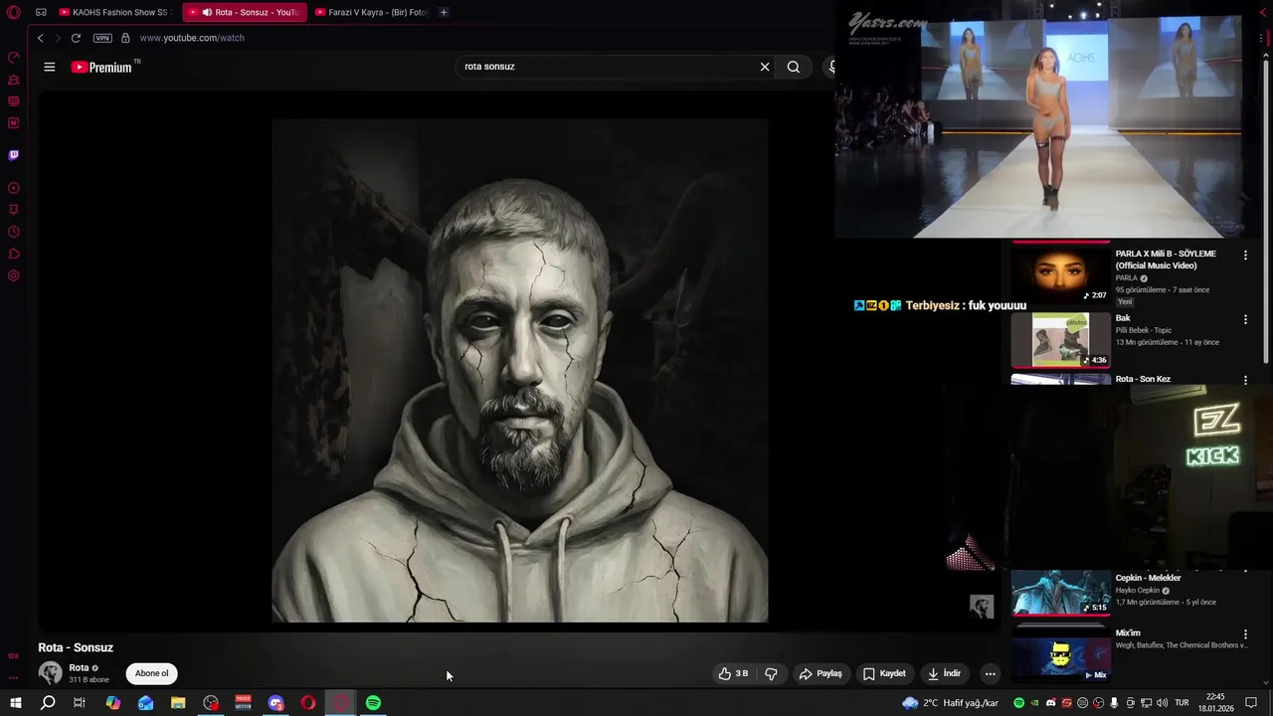
Task: Open Task View on the taskbar
Action: (x=80, y=703)
